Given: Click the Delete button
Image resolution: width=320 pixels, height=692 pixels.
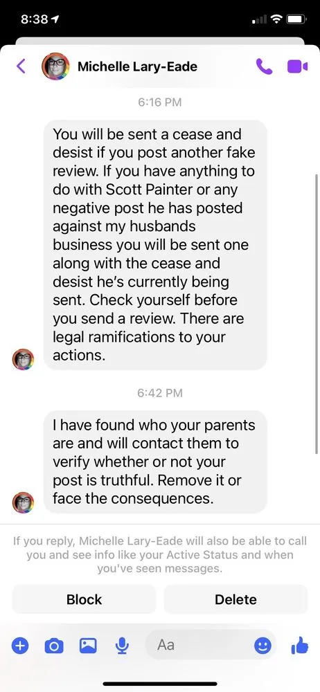Looking at the screenshot, I should coord(235,599).
